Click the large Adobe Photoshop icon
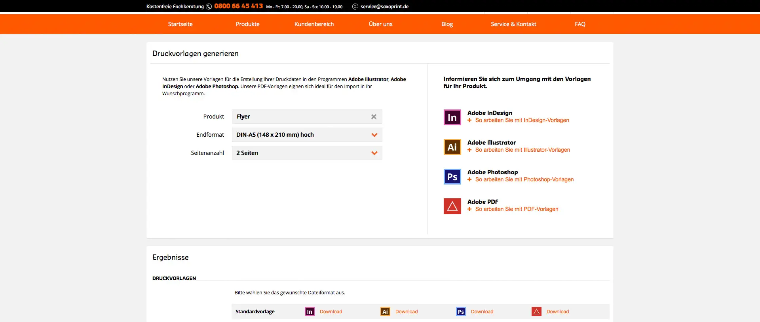The height and width of the screenshot is (322, 760). coord(452,177)
